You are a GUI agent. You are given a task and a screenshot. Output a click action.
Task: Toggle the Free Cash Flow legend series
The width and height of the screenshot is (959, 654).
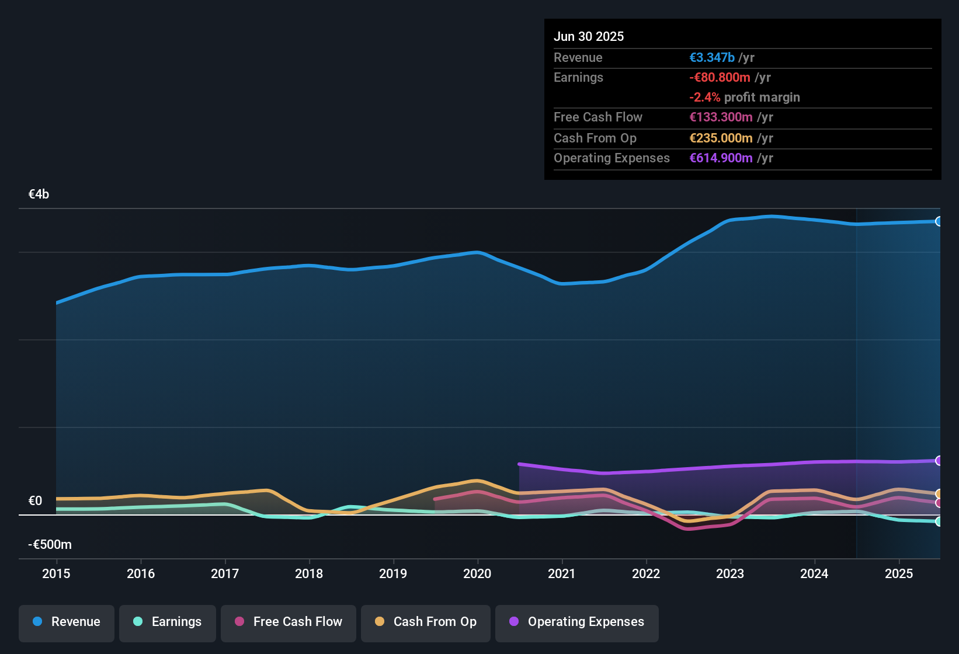[289, 622]
